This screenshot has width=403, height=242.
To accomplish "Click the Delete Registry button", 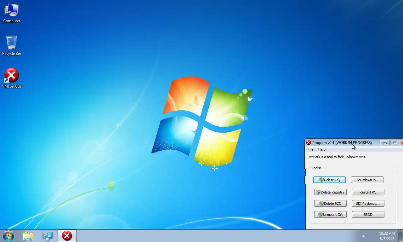I will click(x=330, y=192).
